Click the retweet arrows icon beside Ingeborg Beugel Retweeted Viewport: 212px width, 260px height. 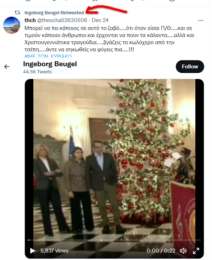(17, 12)
